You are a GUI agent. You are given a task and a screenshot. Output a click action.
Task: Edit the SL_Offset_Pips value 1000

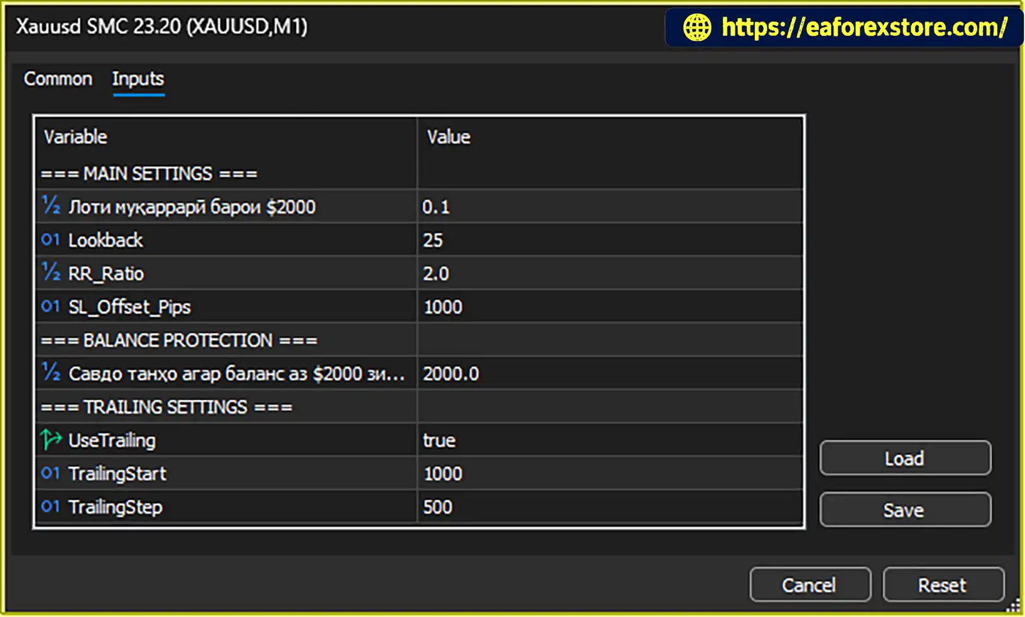(x=610, y=307)
